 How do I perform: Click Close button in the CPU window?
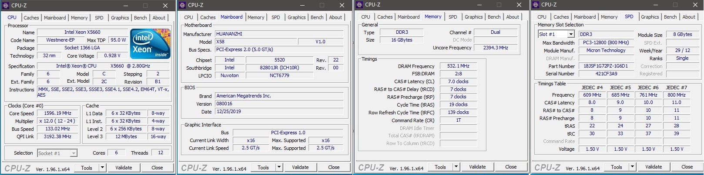click(157, 168)
